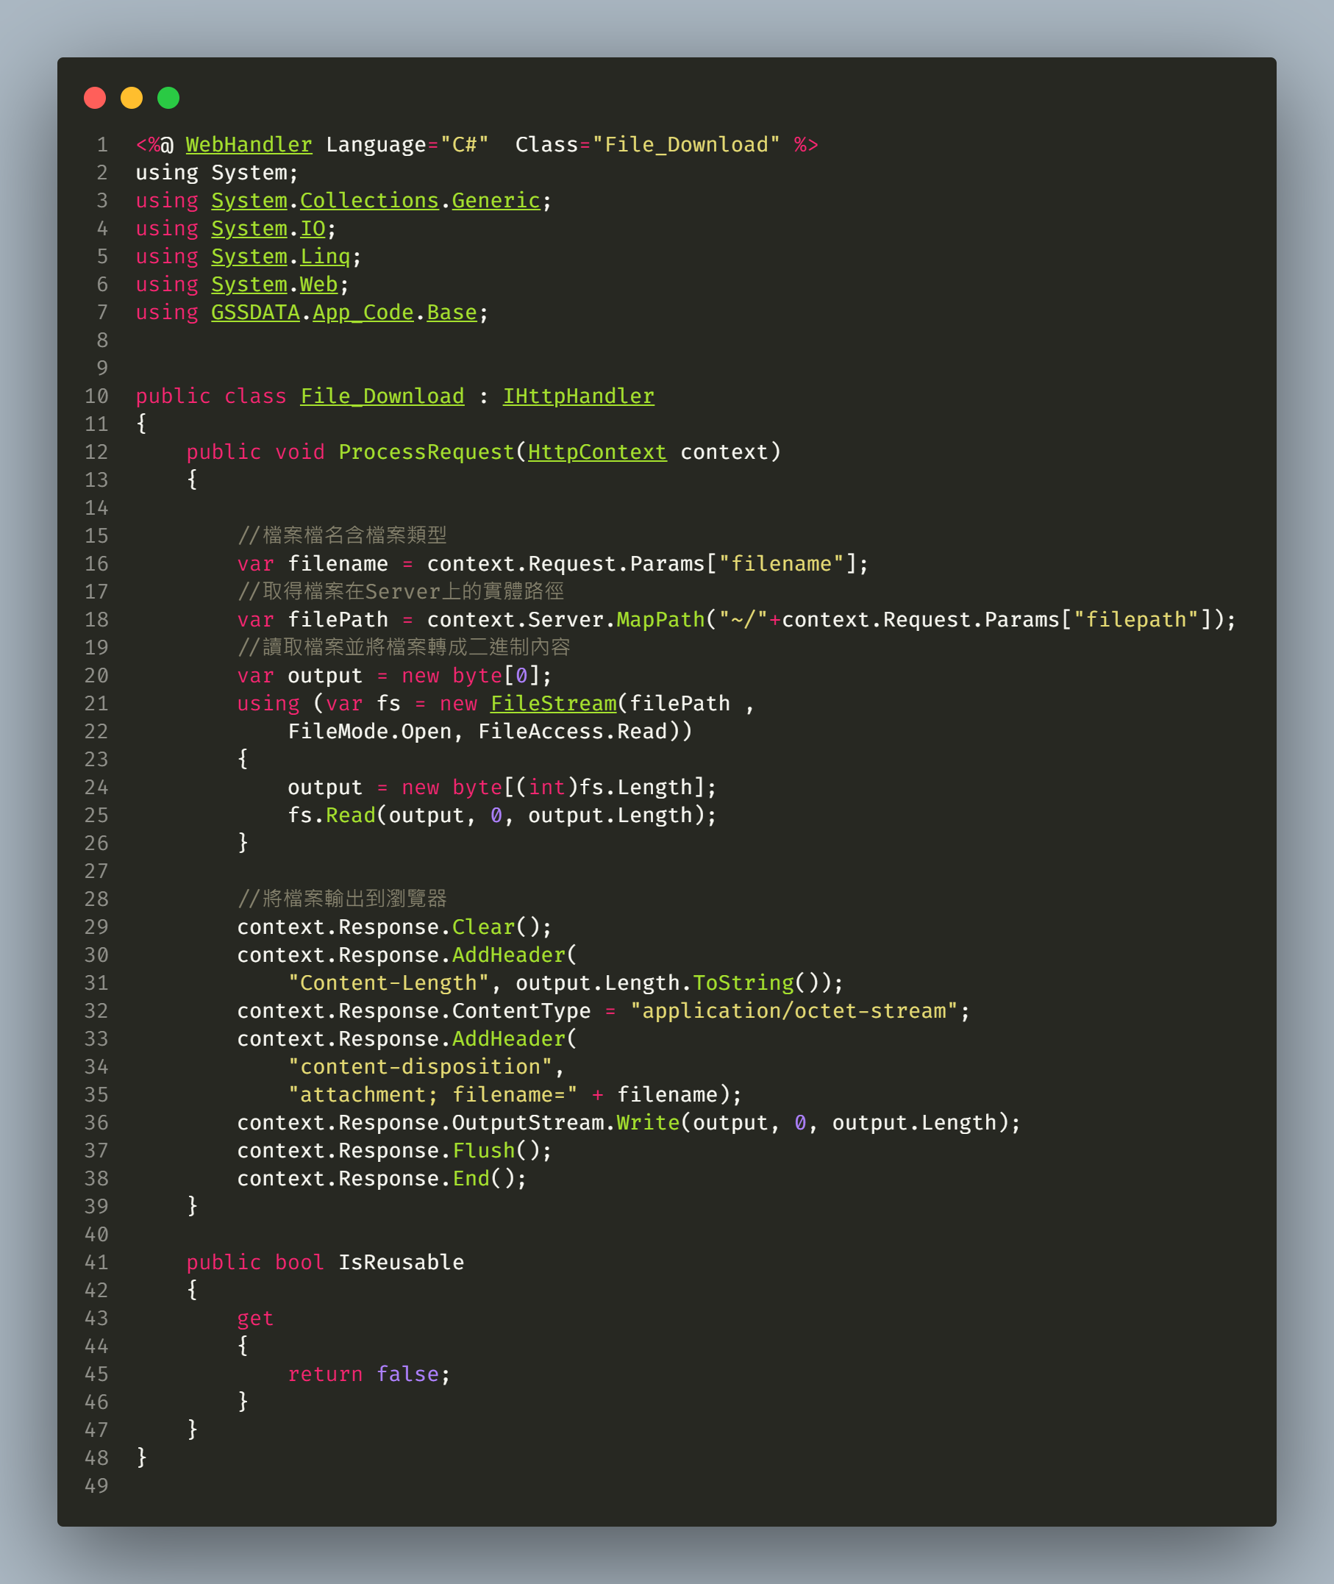Click the "filepath" string on line 18

(x=1136, y=619)
